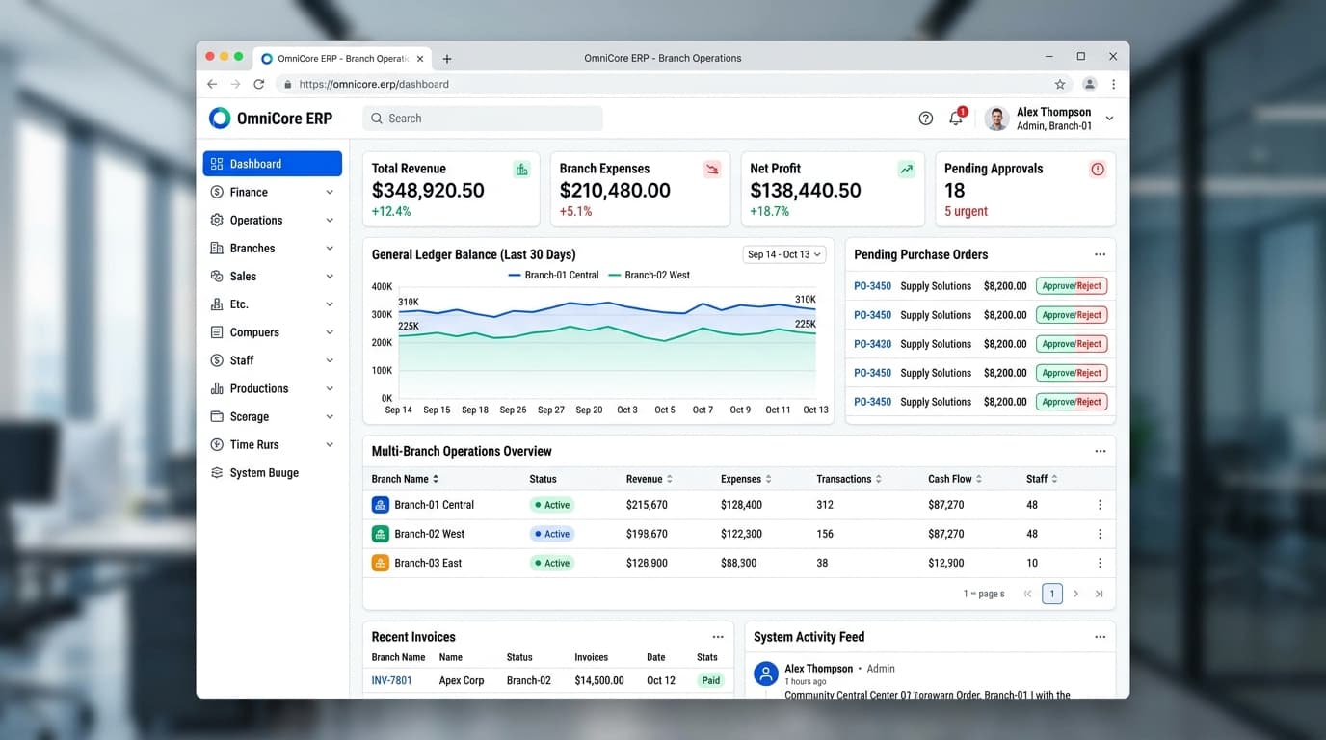Open the Sales sidebar menu item
Image resolution: width=1326 pixels, height=740 pixels.
(x=273, y=277)
